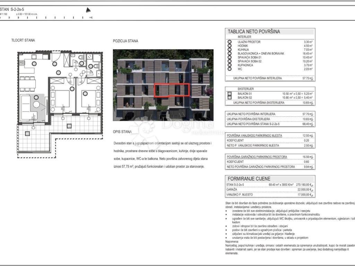Screen dimensions: 355x266
Task: Click the stove hob symbol in floor plan
Action: (22, 63)
